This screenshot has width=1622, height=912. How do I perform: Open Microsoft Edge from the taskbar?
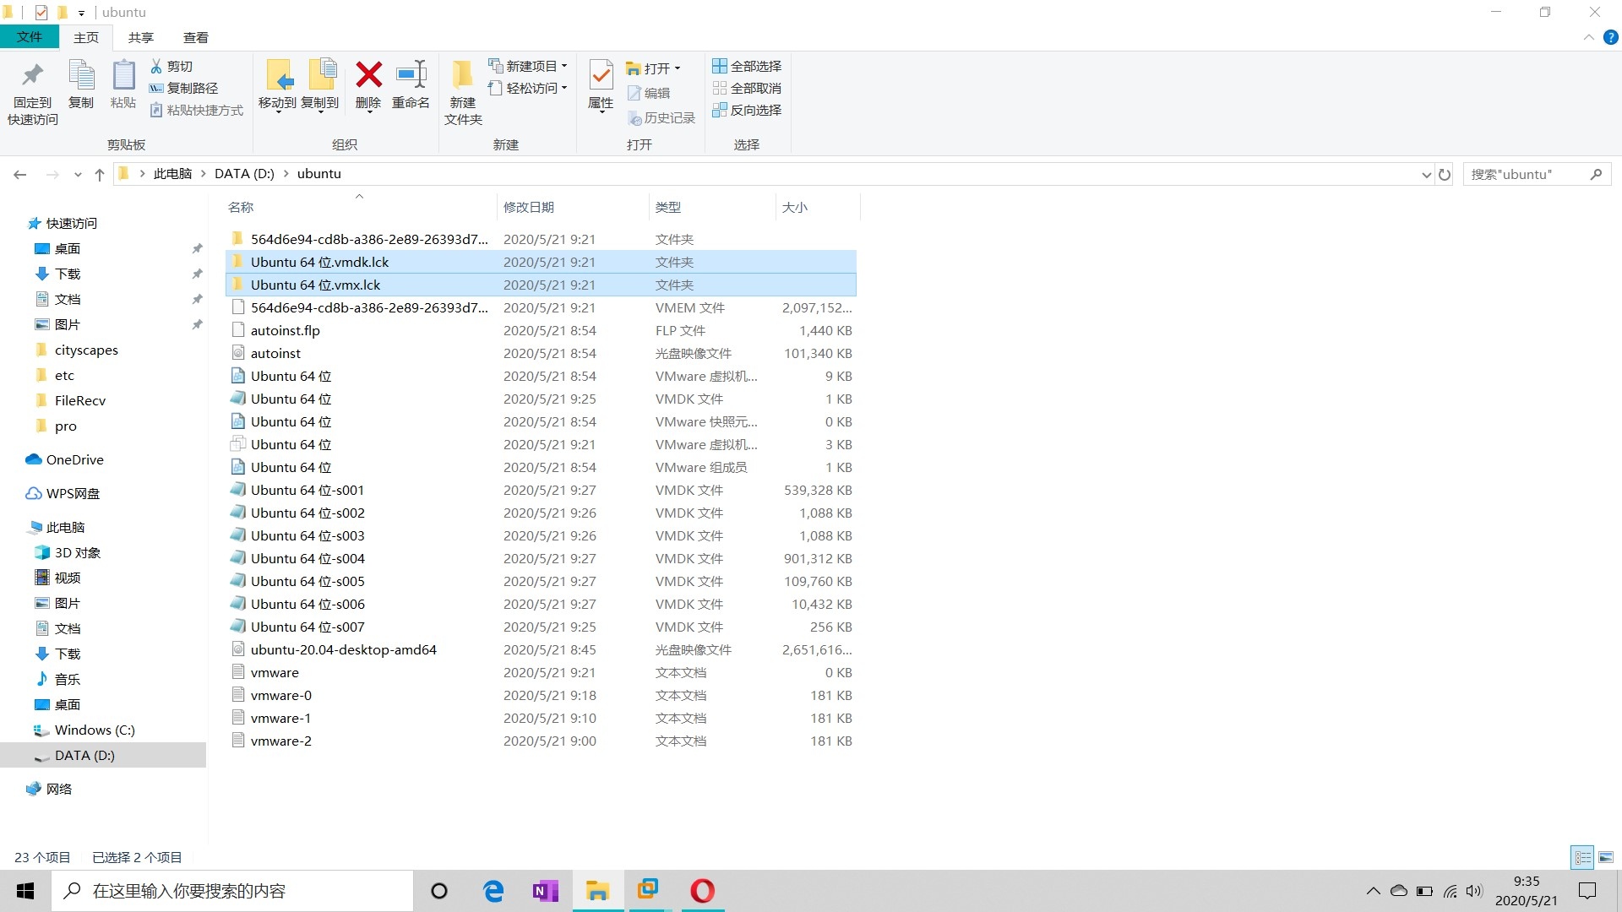pos(493,891)
